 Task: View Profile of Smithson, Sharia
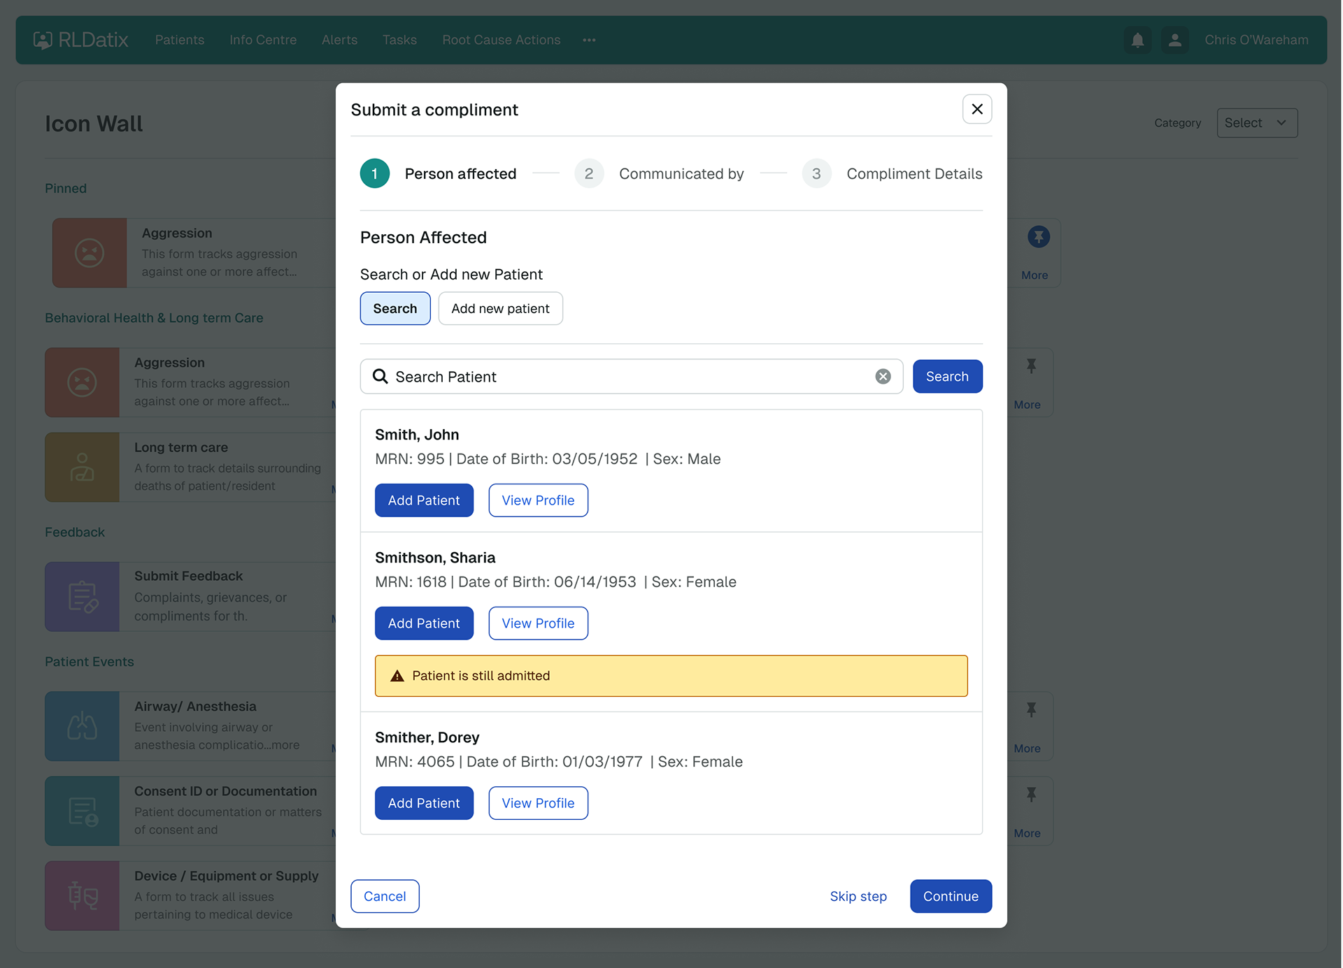coord(538,623)
